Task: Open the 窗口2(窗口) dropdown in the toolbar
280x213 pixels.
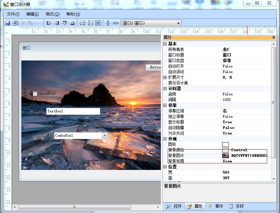Action: (178, 23)
